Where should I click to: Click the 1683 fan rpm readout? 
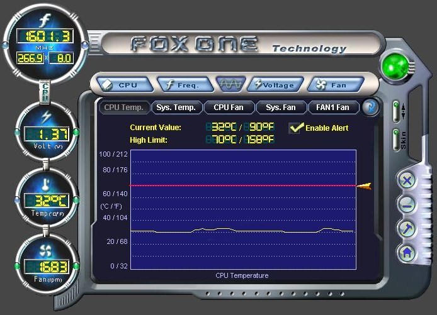click(x=47, y=267)
